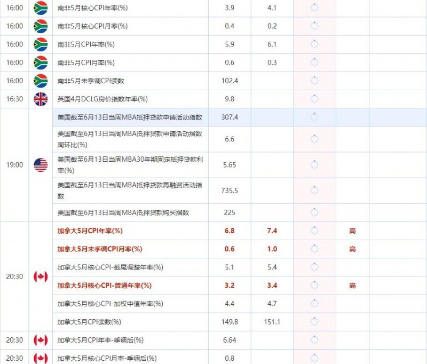Viewport: 427px width, 364px height.
Task: Open 南非5月核心CPI年率(%) indicator
Action: coord(92,8)
